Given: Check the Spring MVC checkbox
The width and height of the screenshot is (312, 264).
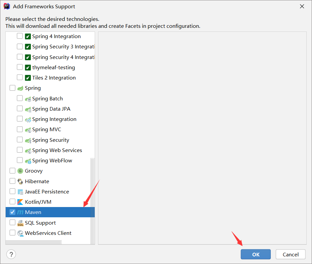Looking at the screenshot, I should pyautogui.click(x=20, y=129).
